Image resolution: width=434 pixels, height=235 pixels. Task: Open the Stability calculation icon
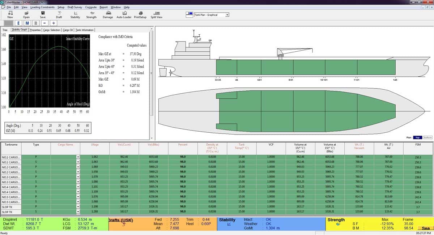pyautogui.click(x=75, y=14)
